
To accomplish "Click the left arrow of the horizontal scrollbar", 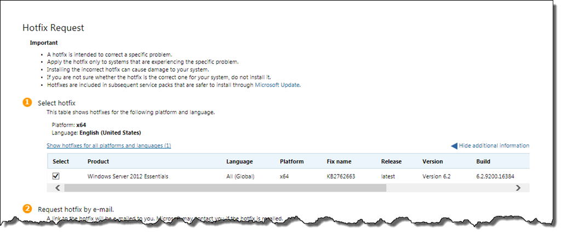I will (58, 188).
